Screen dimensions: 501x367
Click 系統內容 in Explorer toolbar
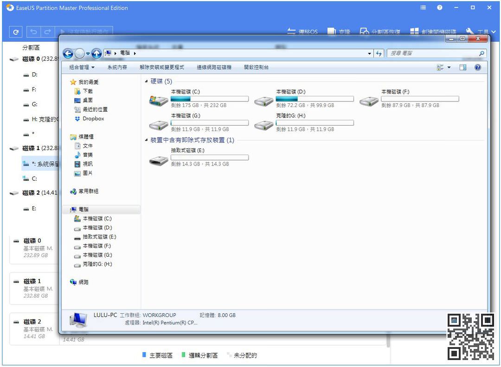(x=117, y=67)
